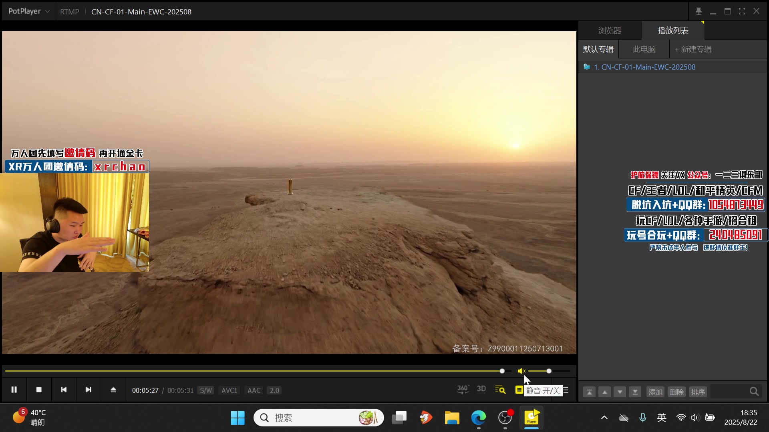Click the video display area
Image resolution: width=769 pixels, height=432 pixels.
click(289, 192)
